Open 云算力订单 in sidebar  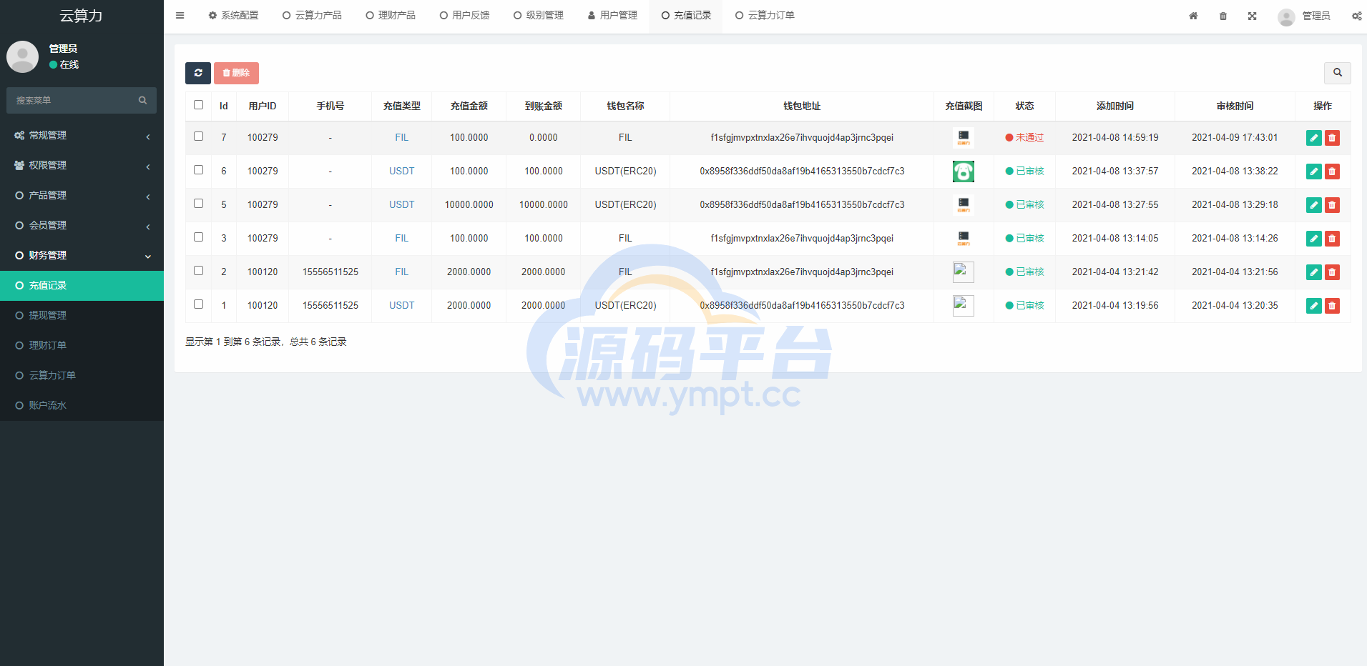(x=82, y=376)
